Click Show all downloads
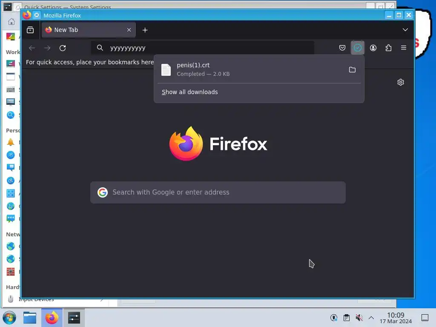 coord(189,92)
